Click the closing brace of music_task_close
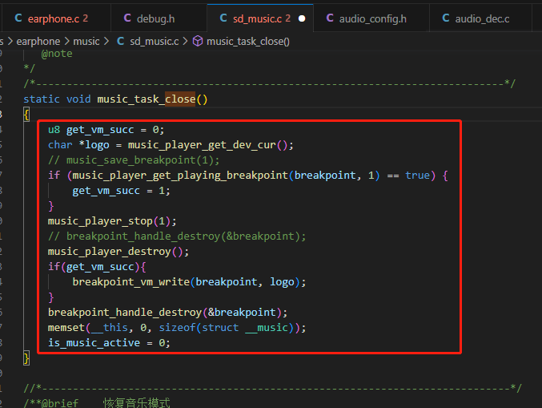Screen dimensions: 542x408 click(x=26, y=358)
